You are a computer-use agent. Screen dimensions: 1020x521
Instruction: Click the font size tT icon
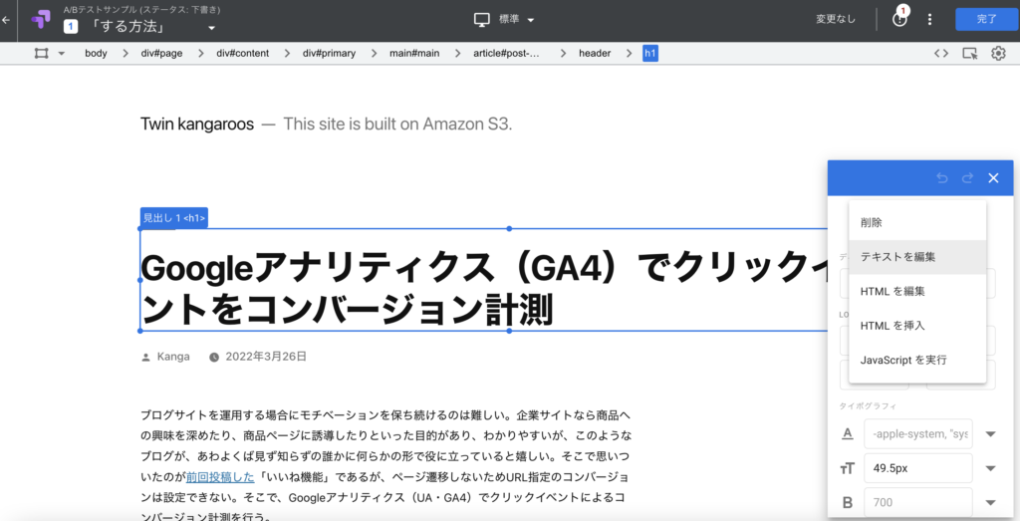pos(848,468)
